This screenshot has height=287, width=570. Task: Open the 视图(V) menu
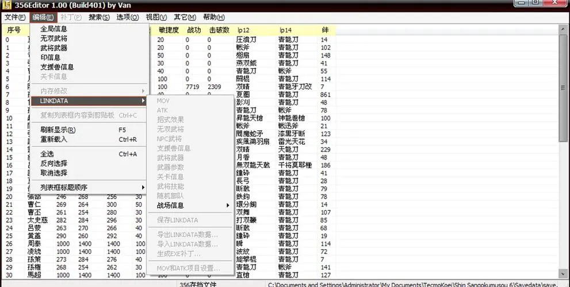click(x=156, y=17)
